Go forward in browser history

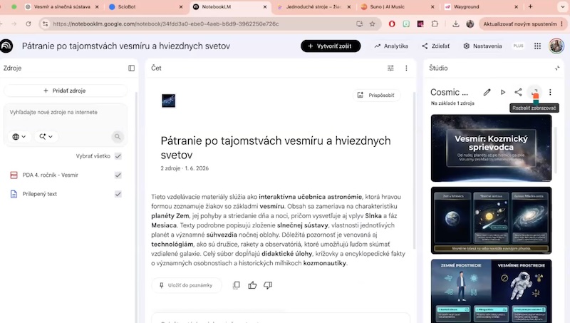click(x=14, y=24)
